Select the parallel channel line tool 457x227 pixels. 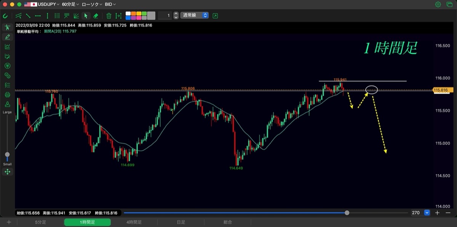pos(19,16)
